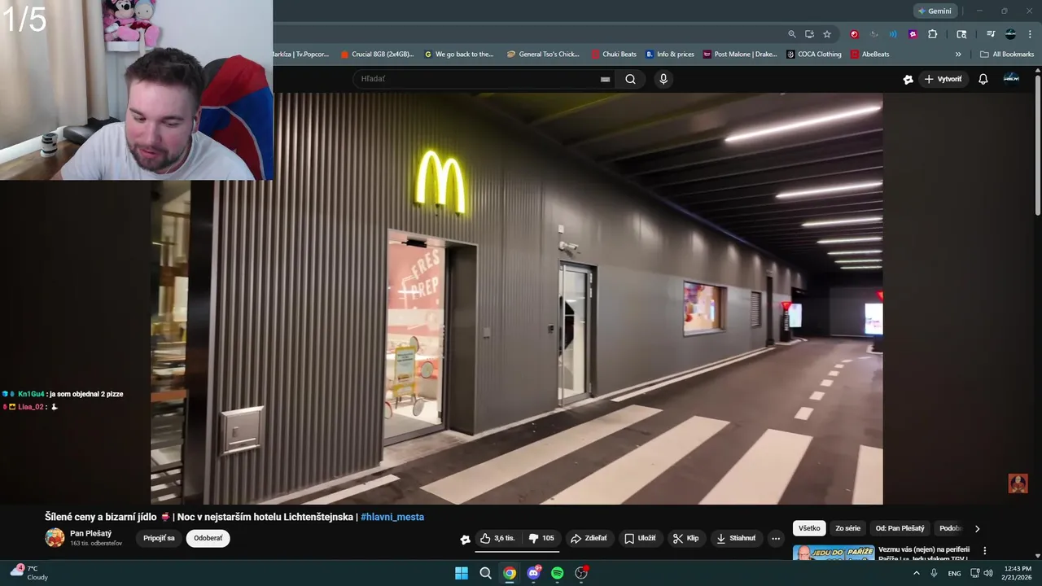
Task: Open Pan Plešatý channel avatar
Action: [x=55, y=537]
